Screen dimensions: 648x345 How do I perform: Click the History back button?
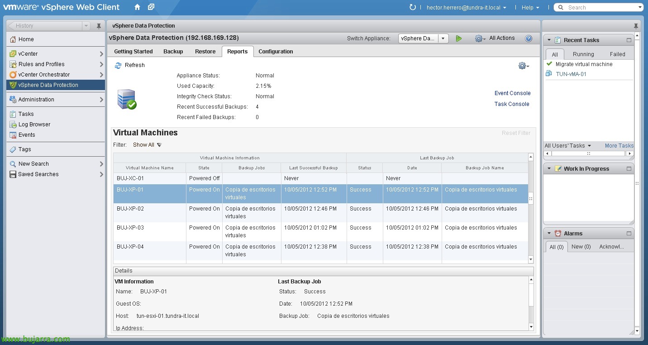click(45, 26)
